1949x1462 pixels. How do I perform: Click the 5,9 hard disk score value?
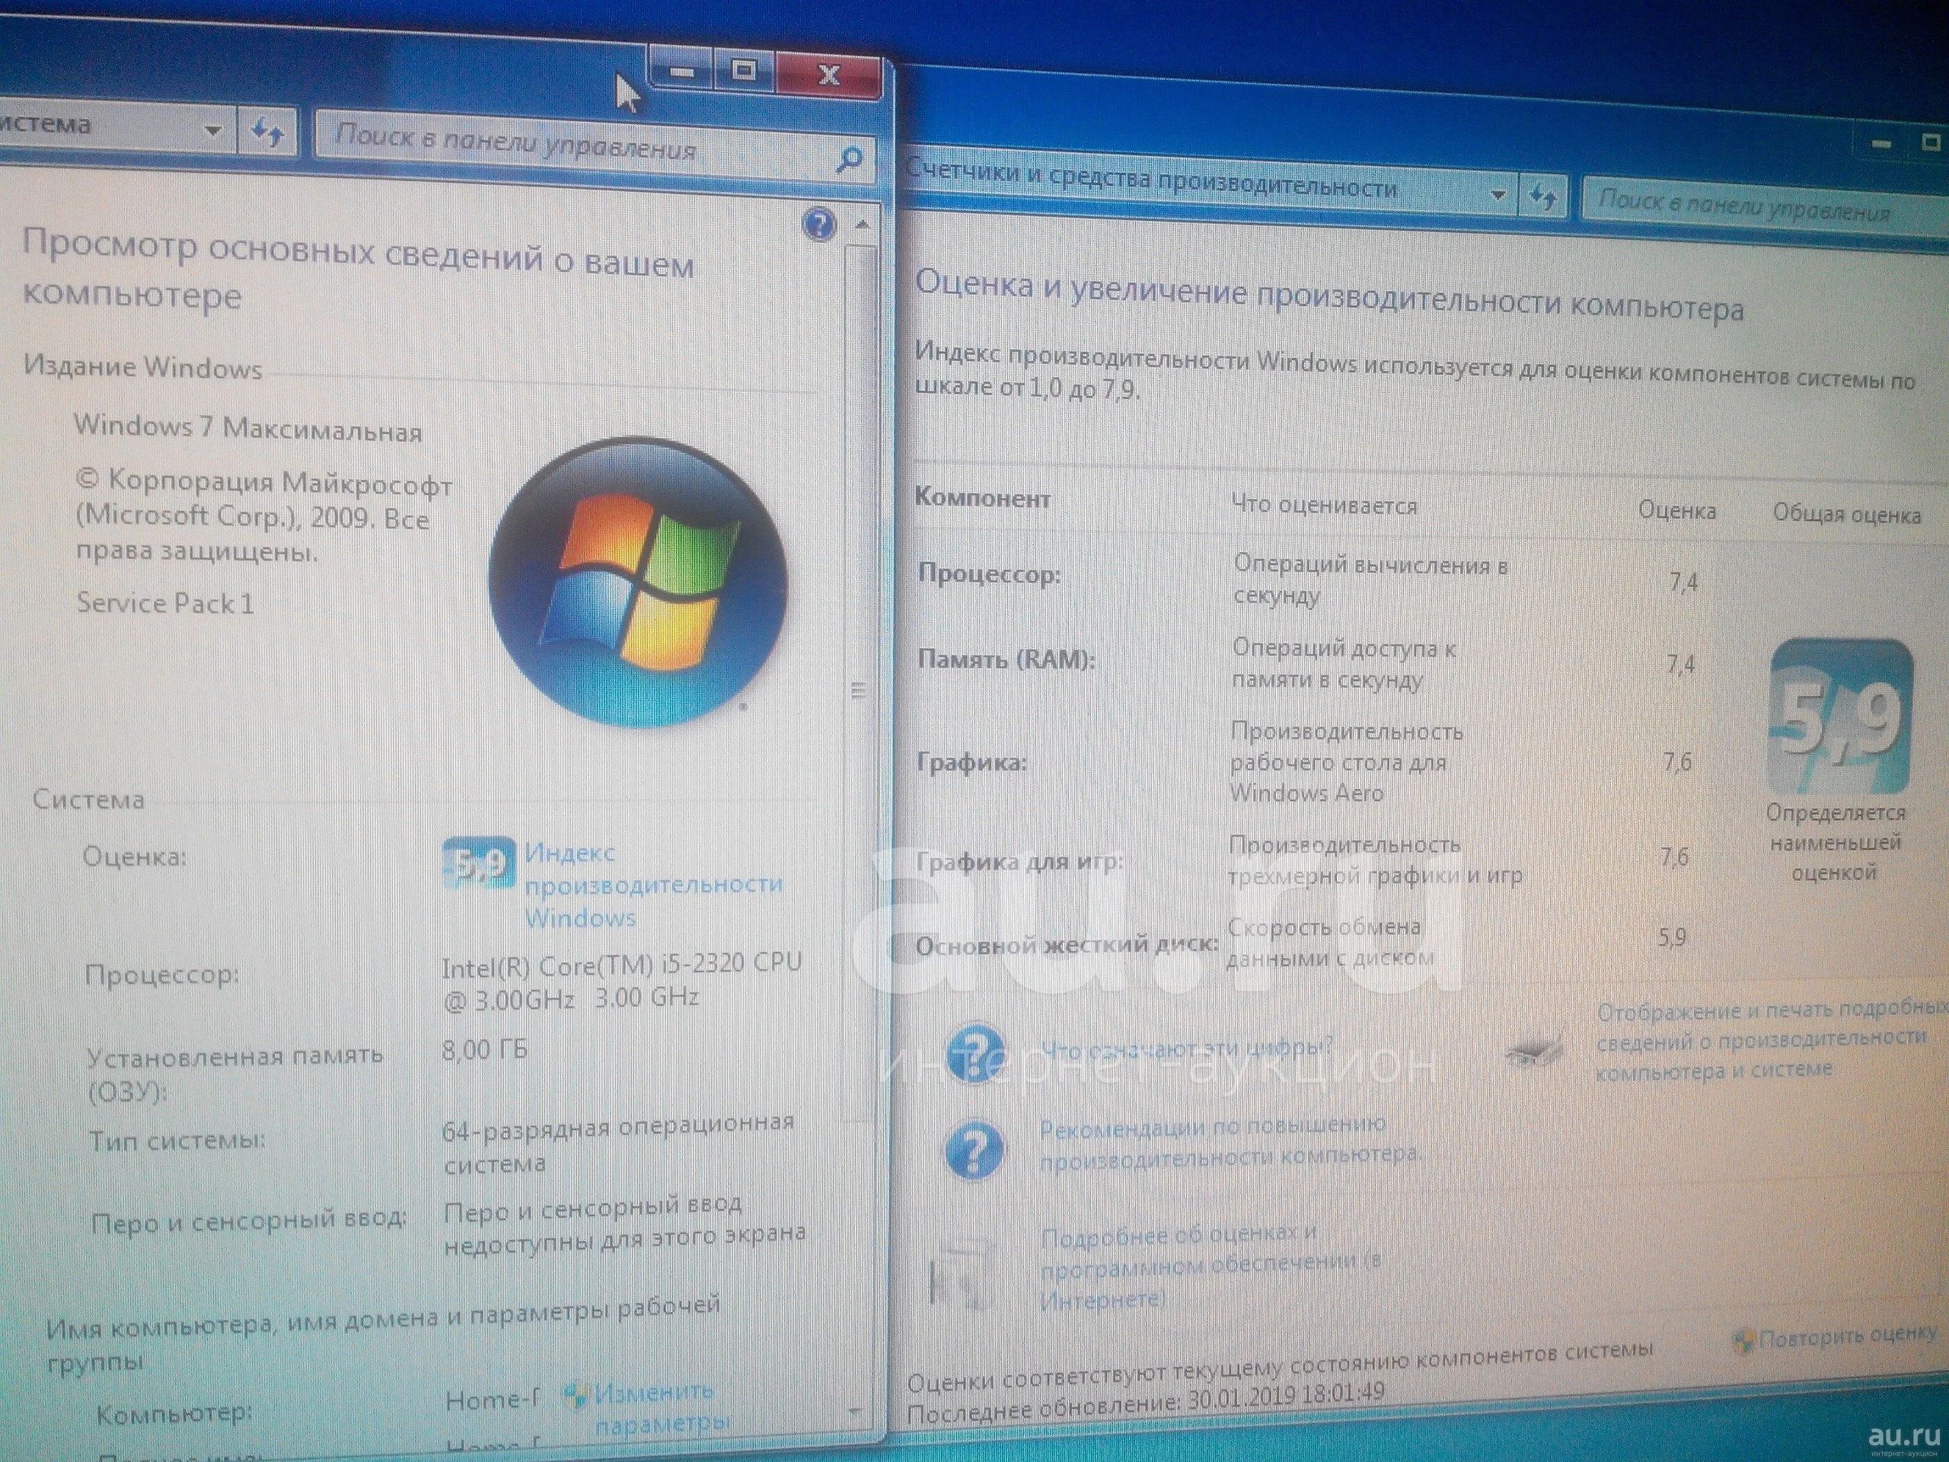(x=1671, y=936)
